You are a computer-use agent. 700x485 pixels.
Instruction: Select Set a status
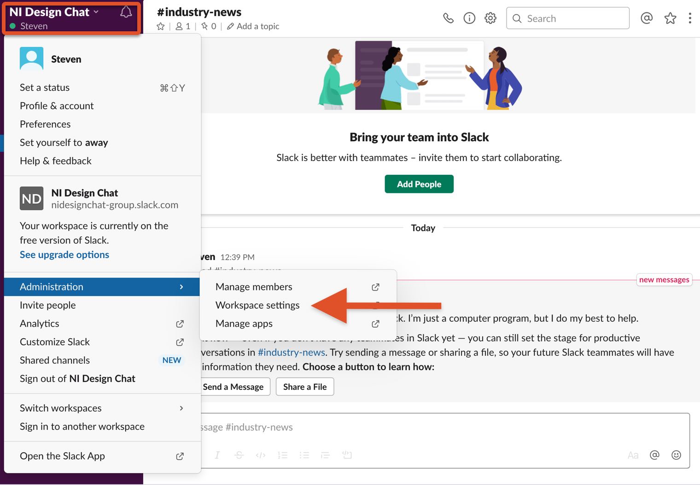[102, 87]
